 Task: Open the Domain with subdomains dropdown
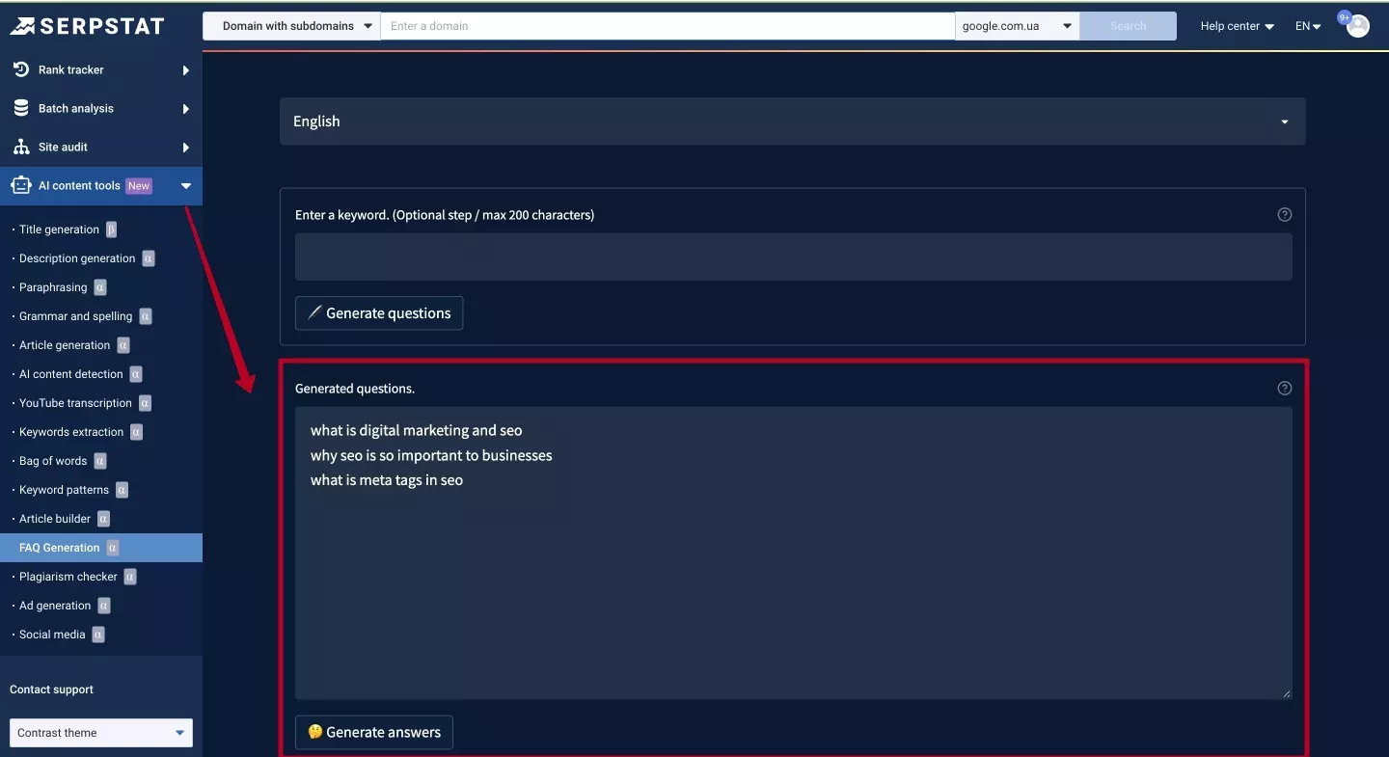[x=291, y=26]
